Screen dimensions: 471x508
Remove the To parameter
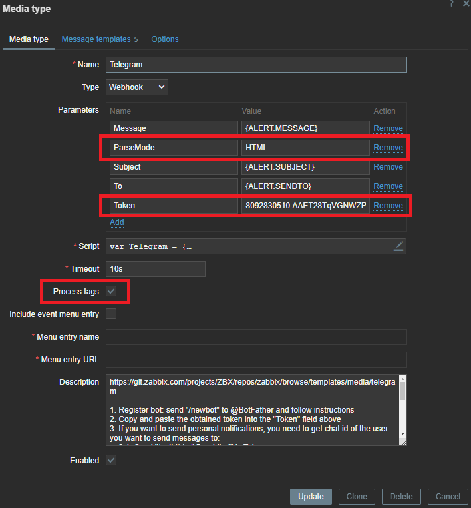pyautogui.click(x=388, y=186)
